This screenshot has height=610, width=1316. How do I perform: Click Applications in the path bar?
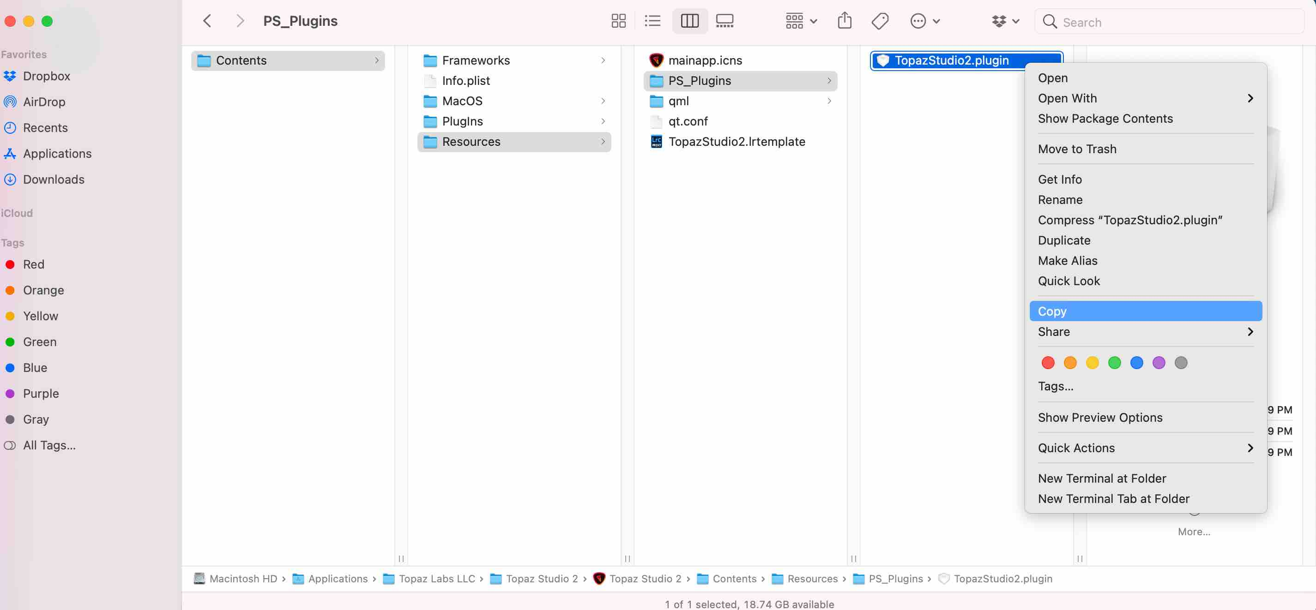click(x=337, y=578)
